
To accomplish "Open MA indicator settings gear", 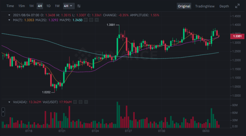I will (x=91, y=20).
